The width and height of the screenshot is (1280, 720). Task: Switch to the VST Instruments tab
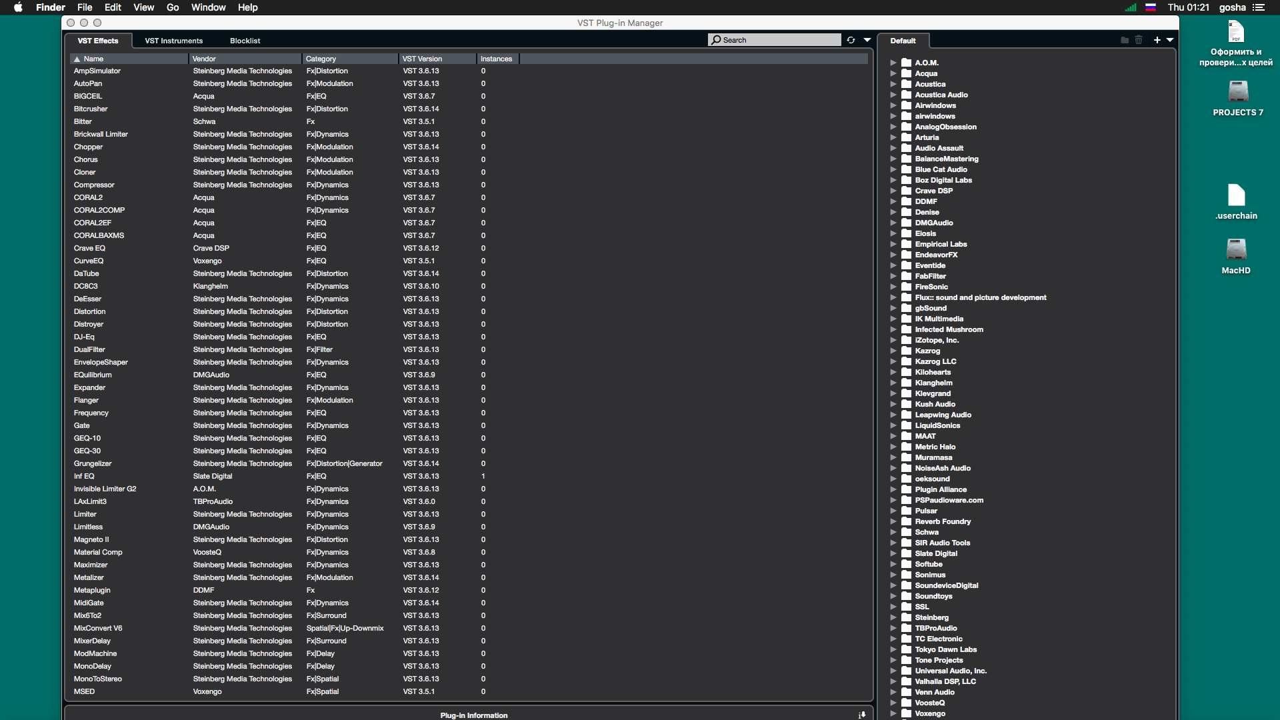click(173, 41)
